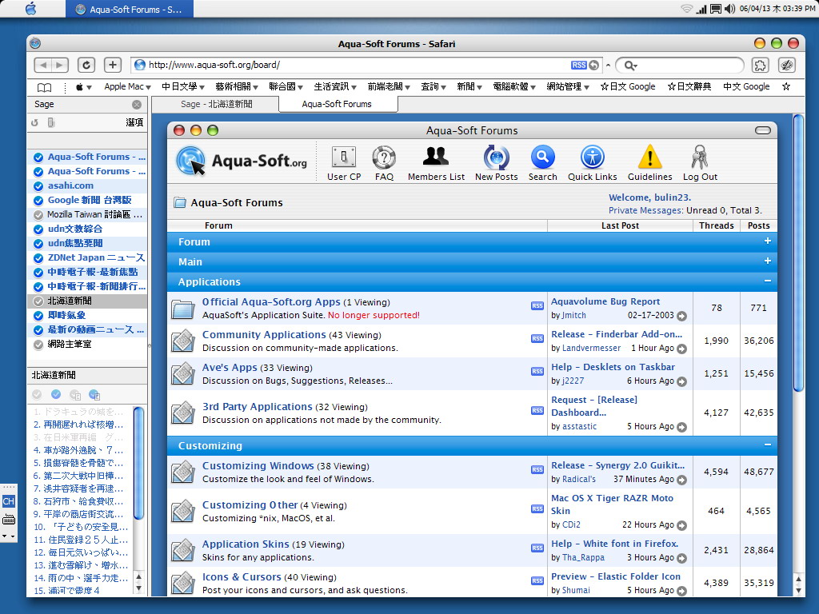Open the Guidelines warning icon

(649, 157)
